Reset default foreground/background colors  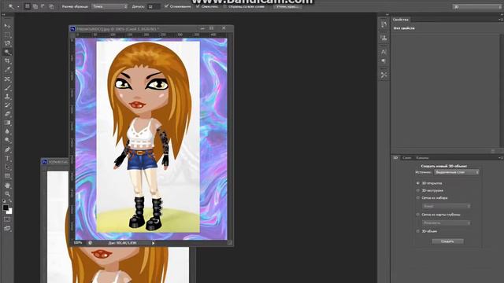pos(4,201)
